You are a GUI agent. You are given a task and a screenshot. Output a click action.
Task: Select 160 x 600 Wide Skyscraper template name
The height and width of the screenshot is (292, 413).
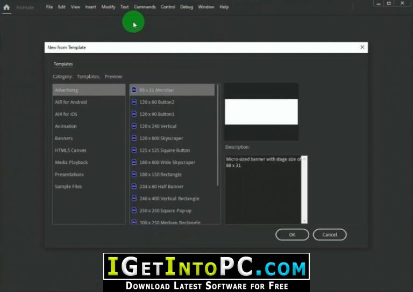point(167,163)
